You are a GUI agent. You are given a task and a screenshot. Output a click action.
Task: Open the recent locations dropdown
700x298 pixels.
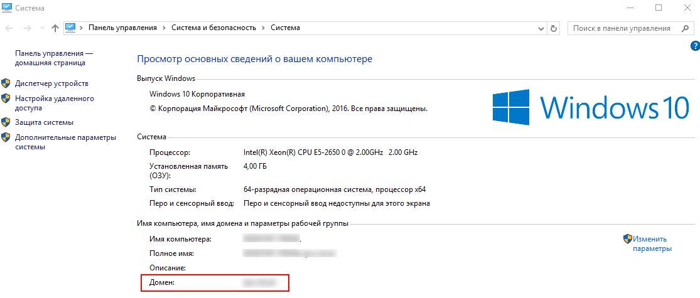pos(42,28)
